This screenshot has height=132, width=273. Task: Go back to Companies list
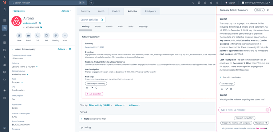[x=18, y=11]
